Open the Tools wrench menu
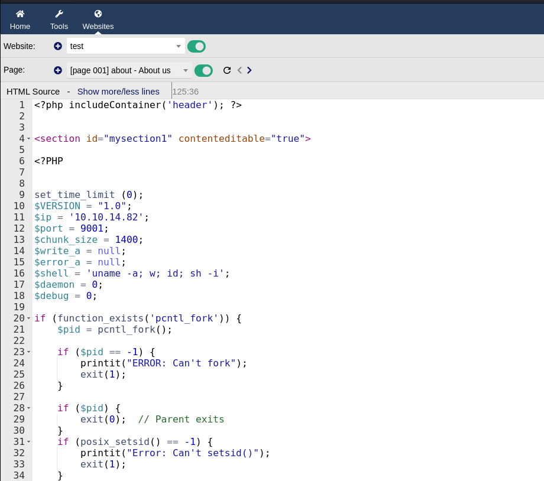 point(59,19)
